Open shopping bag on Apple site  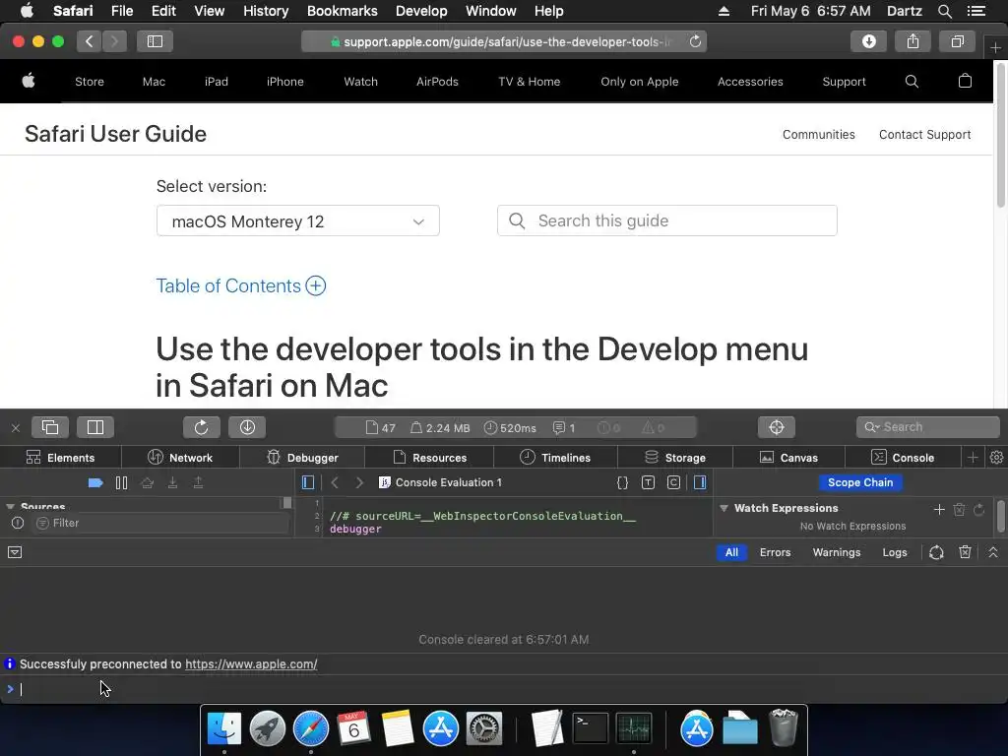pyautogui.click(x=965, y=81)
